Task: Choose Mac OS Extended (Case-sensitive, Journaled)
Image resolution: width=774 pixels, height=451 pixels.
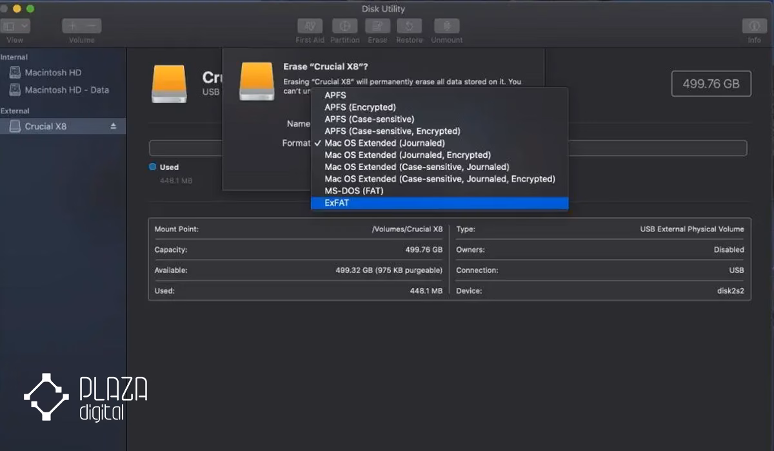Action: click(439, 167)
